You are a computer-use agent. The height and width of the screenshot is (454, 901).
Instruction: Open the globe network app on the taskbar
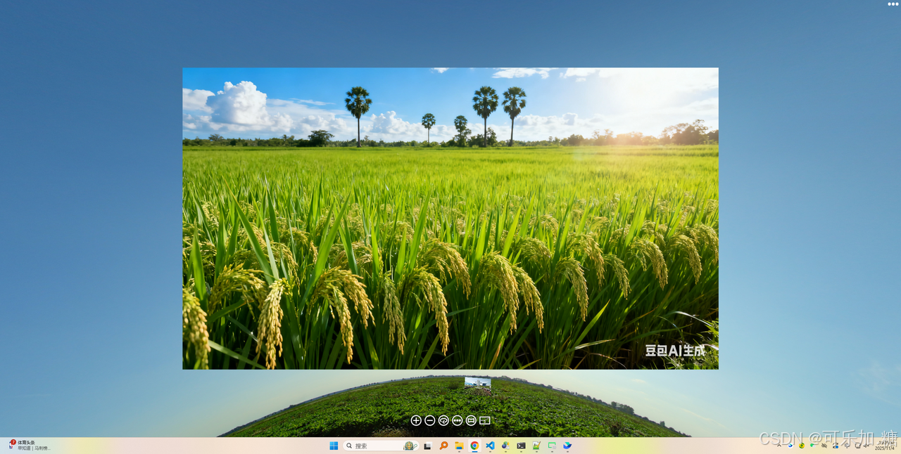tap(505, 446)
